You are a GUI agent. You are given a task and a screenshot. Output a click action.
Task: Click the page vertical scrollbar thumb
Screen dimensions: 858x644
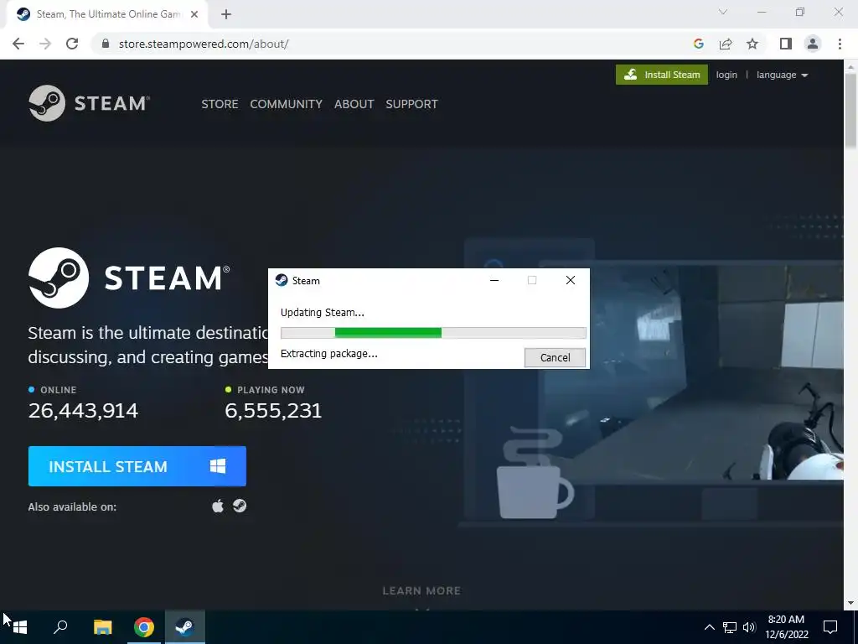click(850, 110)
